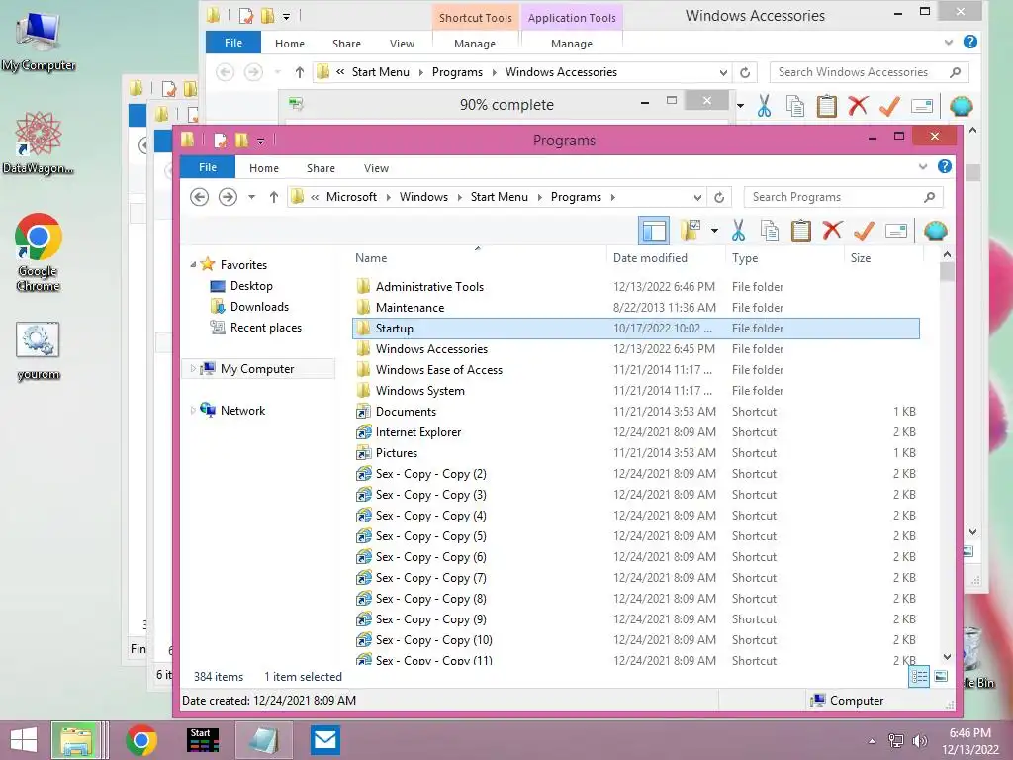
Task: Click scroll down arrow of Programs file list
Action: [947, 657]
